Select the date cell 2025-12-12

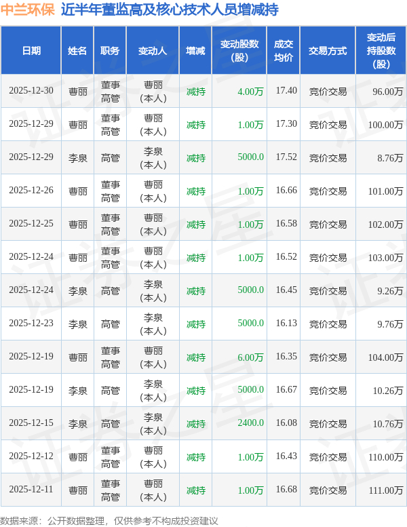31,456
